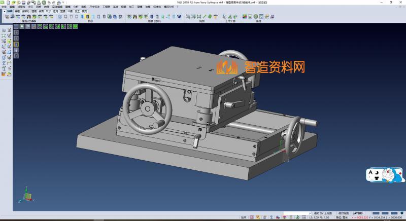Click the New file icon in quick access toolbar
This screenshot has width=406, height=221.
pos(7,2)
